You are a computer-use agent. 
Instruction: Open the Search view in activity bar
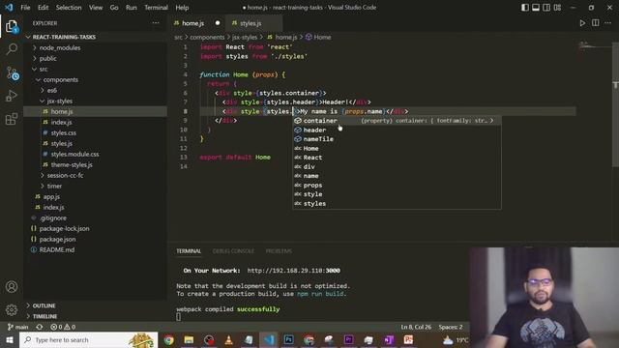pos(12,49)
